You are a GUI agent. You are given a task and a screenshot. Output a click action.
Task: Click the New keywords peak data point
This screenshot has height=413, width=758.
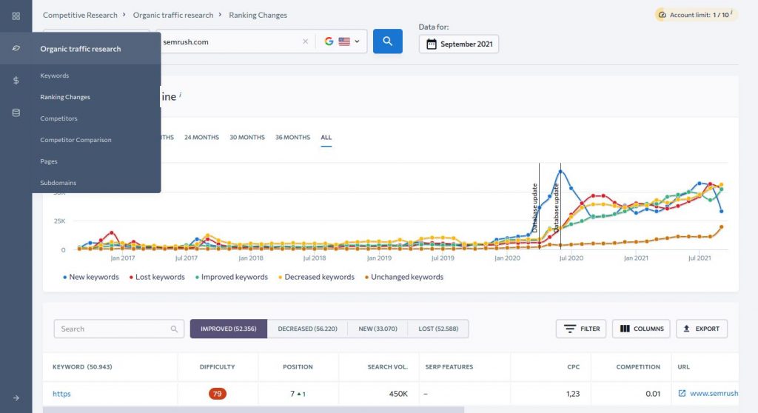(x=560, y=171)
